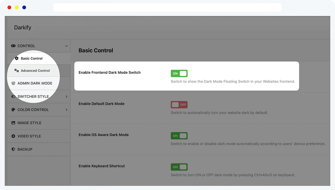
Task: Open the Advanced Control submenu item
Action: point(39,70)
